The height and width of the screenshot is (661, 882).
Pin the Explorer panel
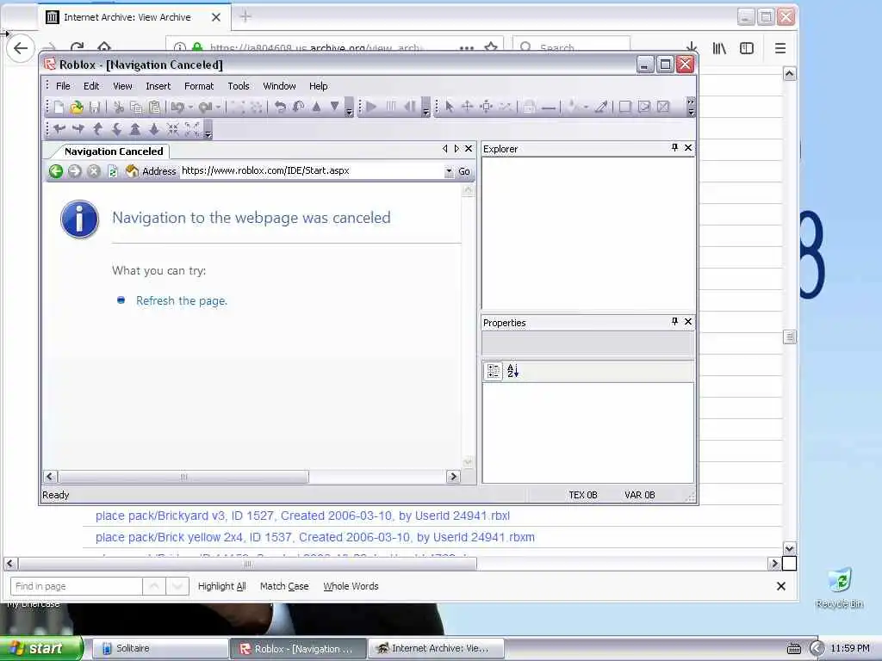(674, 148)
